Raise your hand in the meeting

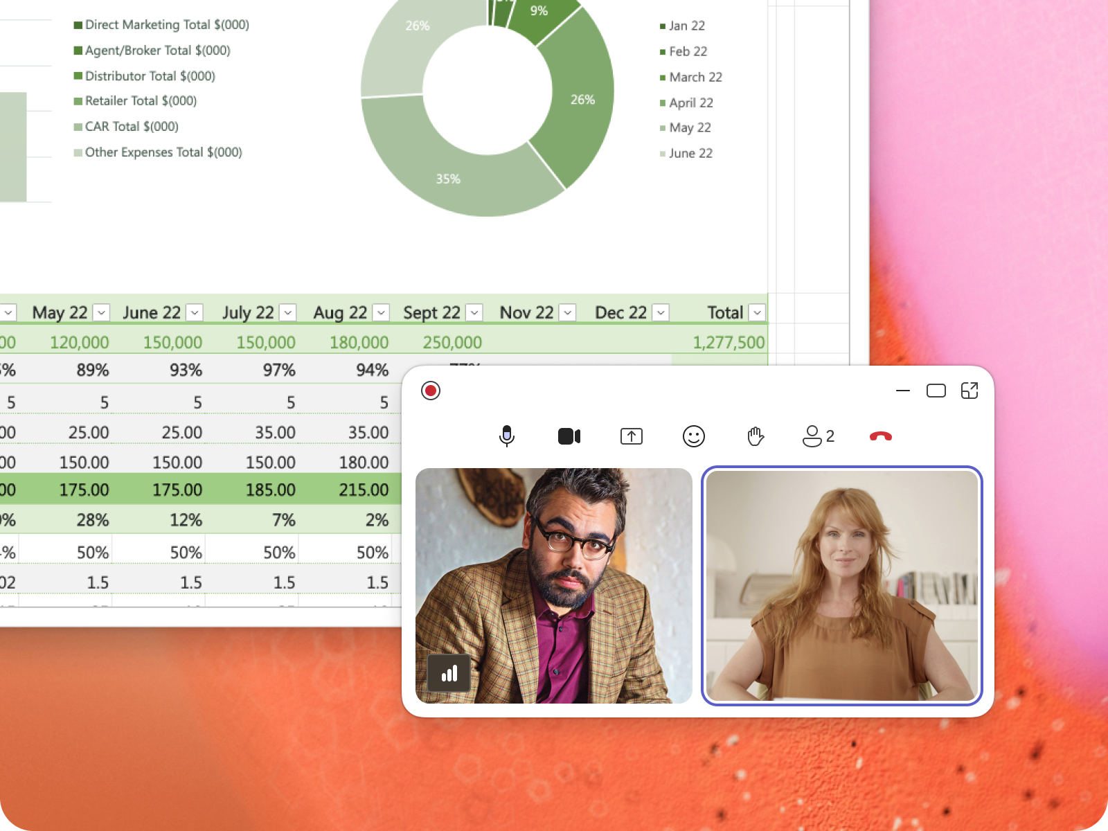(x=756, y=436)
